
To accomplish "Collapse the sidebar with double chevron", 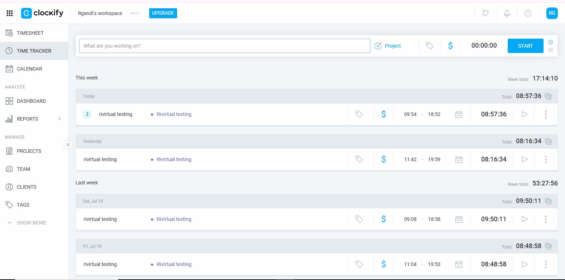I will (68, 145).
